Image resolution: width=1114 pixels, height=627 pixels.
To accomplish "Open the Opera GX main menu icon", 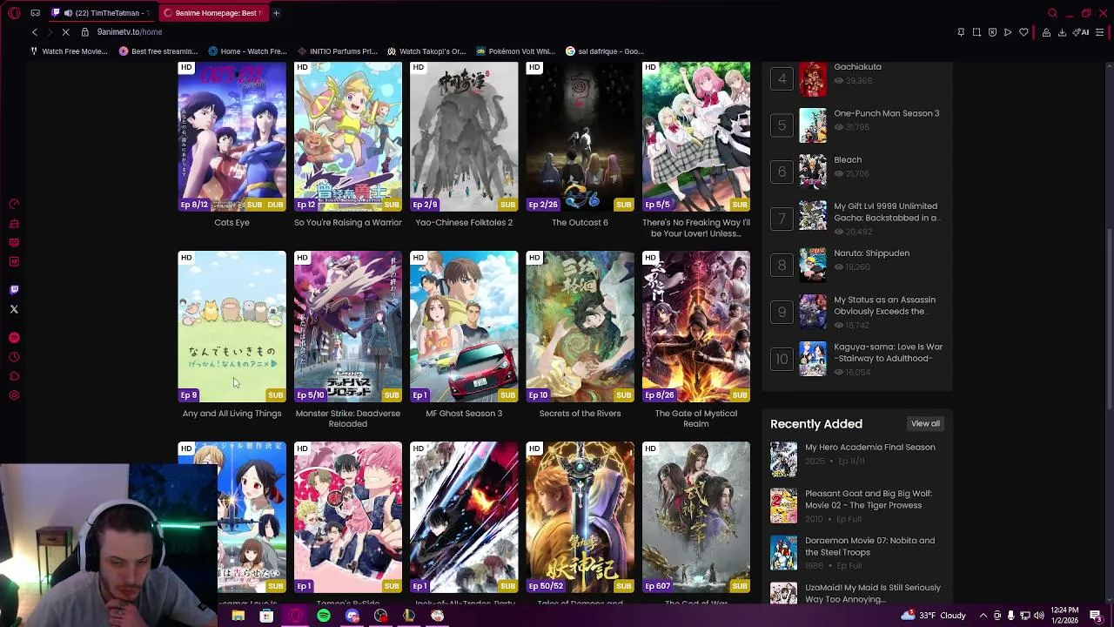I will (14, 13).
